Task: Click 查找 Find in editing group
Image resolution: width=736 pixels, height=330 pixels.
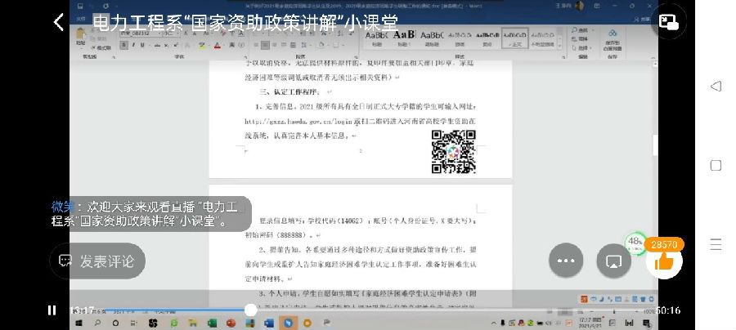Action: tap(580, 30)
